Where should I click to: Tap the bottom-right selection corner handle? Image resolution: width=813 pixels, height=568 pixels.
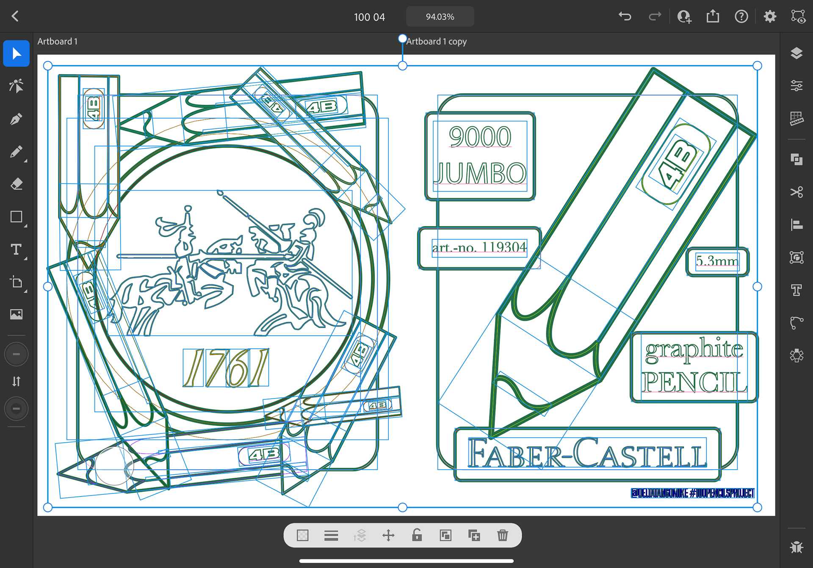click(x=758, y=507)
